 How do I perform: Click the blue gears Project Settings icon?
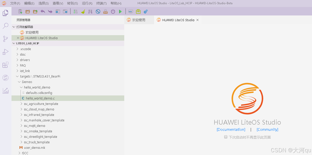tap(145, 11)
